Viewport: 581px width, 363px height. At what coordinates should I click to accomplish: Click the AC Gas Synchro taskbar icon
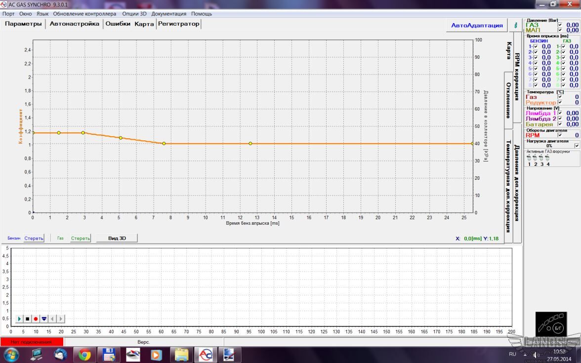click(x=205, y=355)
